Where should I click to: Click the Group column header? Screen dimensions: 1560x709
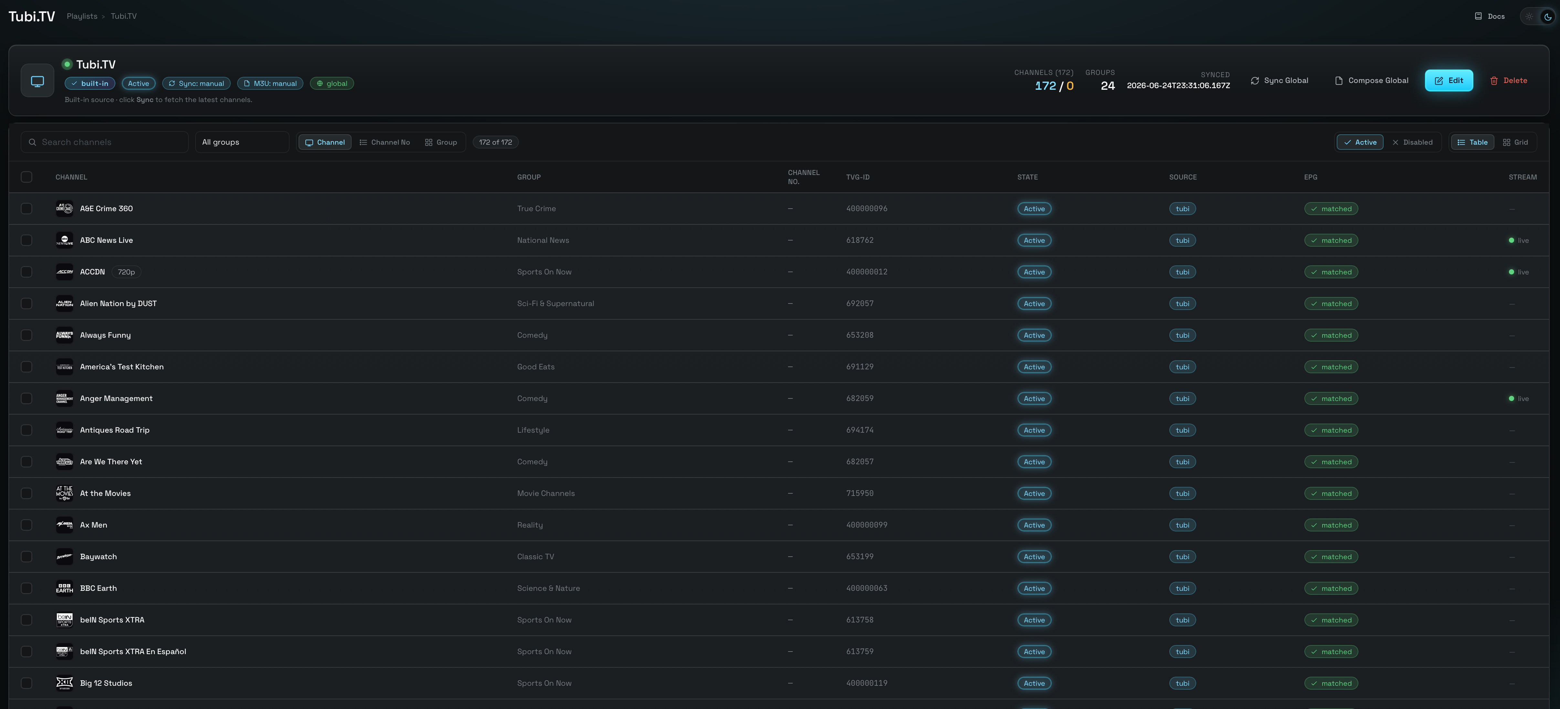(529, 177)
